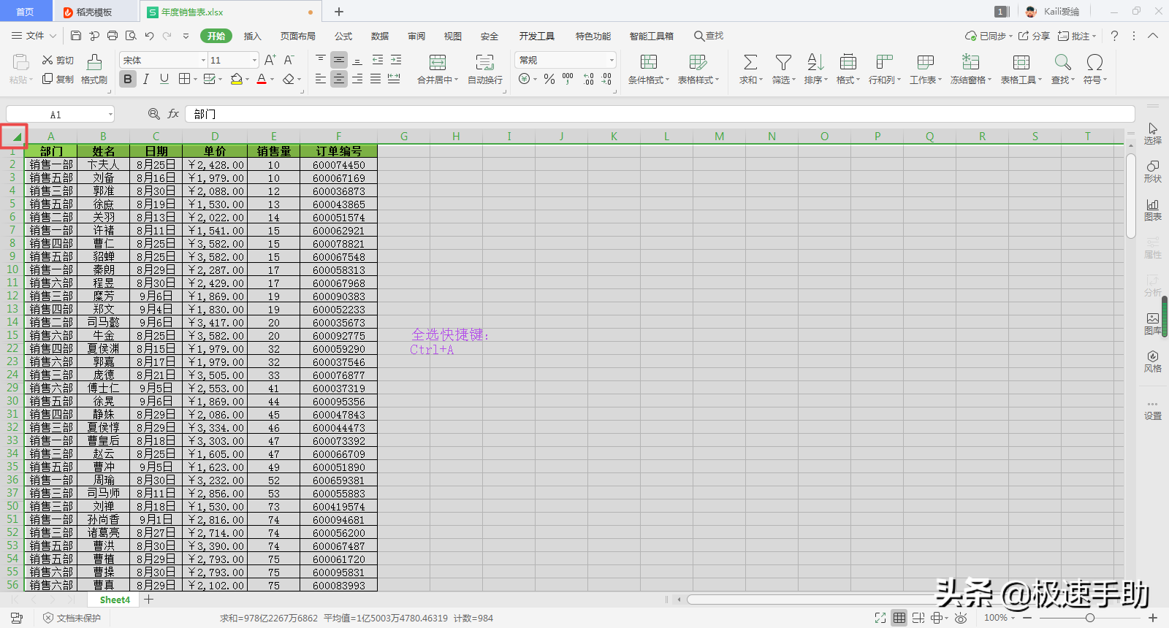1169x628 pixels.
Task: Click the Copy (复制) button
Action: [x=58, y=79]
